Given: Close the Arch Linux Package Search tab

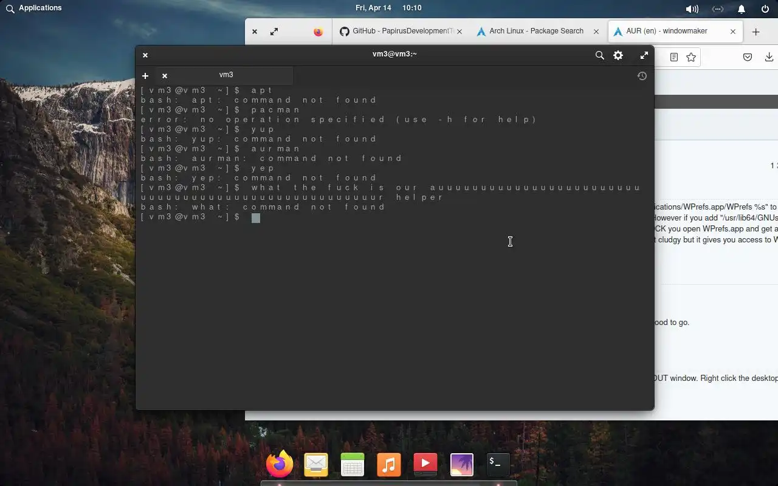Looking at the screenshot, I should click(x=596, y=32).
